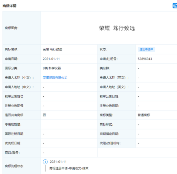Click the 是否共有商标 label
This screenshot has height=174, width=177.
(x=15, y=115)
